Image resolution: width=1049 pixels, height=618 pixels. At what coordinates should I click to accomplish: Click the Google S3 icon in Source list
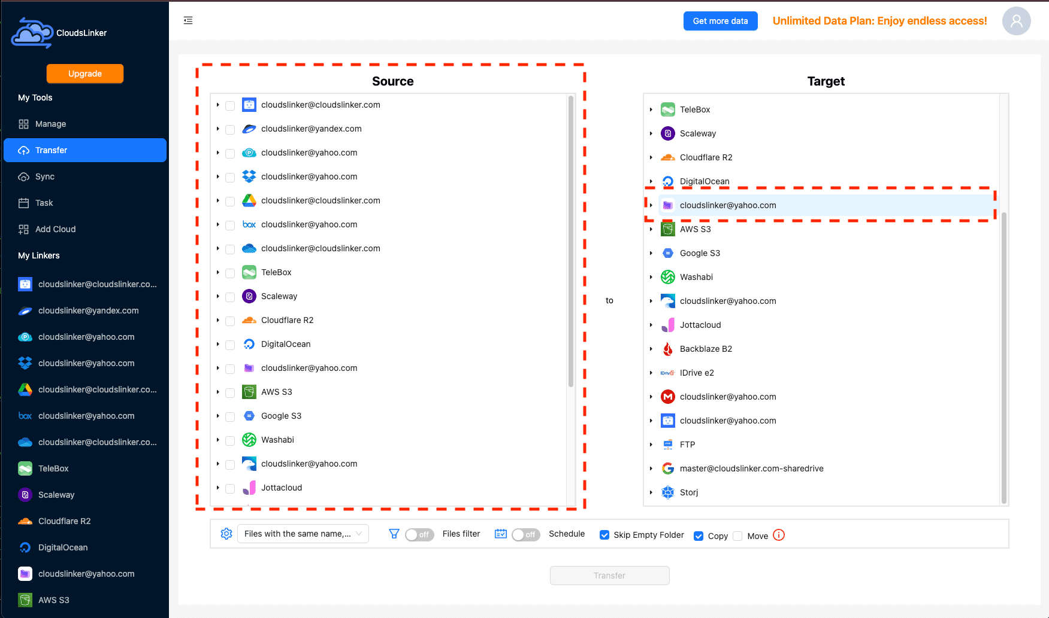tap(249, 416)
